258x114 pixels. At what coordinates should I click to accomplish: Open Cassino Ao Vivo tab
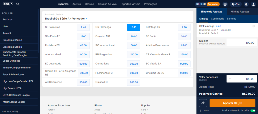tap(107, 4)
